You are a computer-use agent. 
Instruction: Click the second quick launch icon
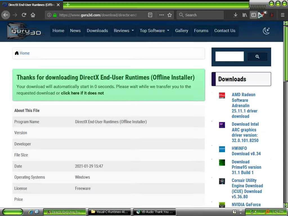(x=37, y=212)
